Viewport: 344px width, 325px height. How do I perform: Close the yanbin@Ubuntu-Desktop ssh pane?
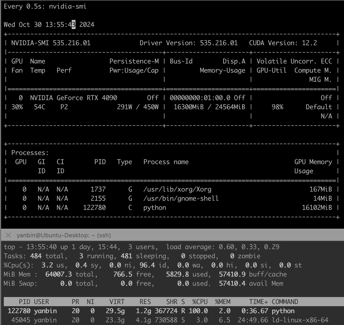coord(8,235)
